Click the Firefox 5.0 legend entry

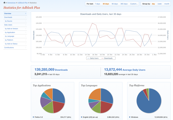point(38,117)
